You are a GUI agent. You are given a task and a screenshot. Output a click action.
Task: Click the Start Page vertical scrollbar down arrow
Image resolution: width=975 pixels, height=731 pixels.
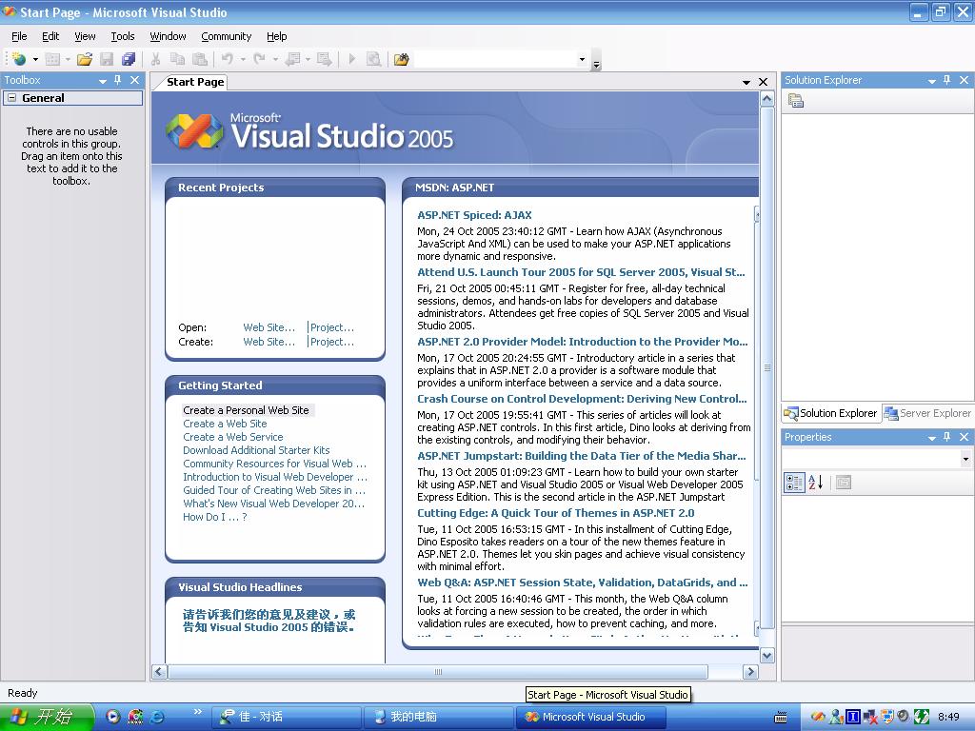(x=766, y=655)
